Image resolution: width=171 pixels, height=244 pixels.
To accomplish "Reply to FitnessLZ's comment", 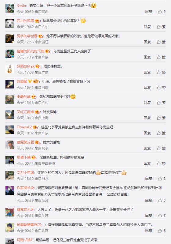I will pyautogui.click(x=147, y=133).
